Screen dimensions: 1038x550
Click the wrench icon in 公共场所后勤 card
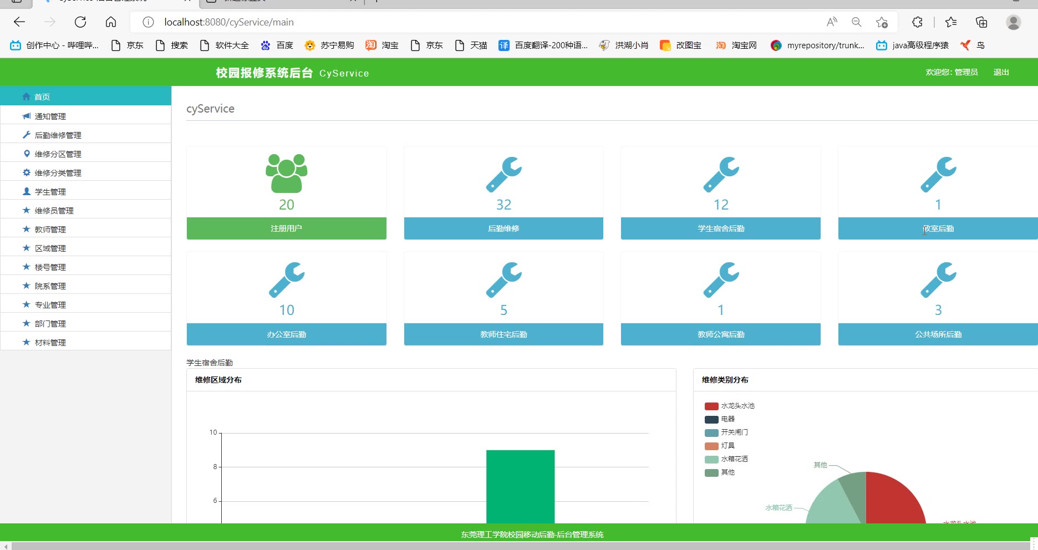(938, 279)
